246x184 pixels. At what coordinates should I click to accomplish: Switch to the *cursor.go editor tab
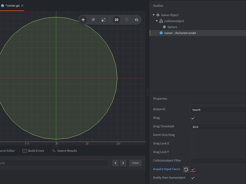[12, 6]
